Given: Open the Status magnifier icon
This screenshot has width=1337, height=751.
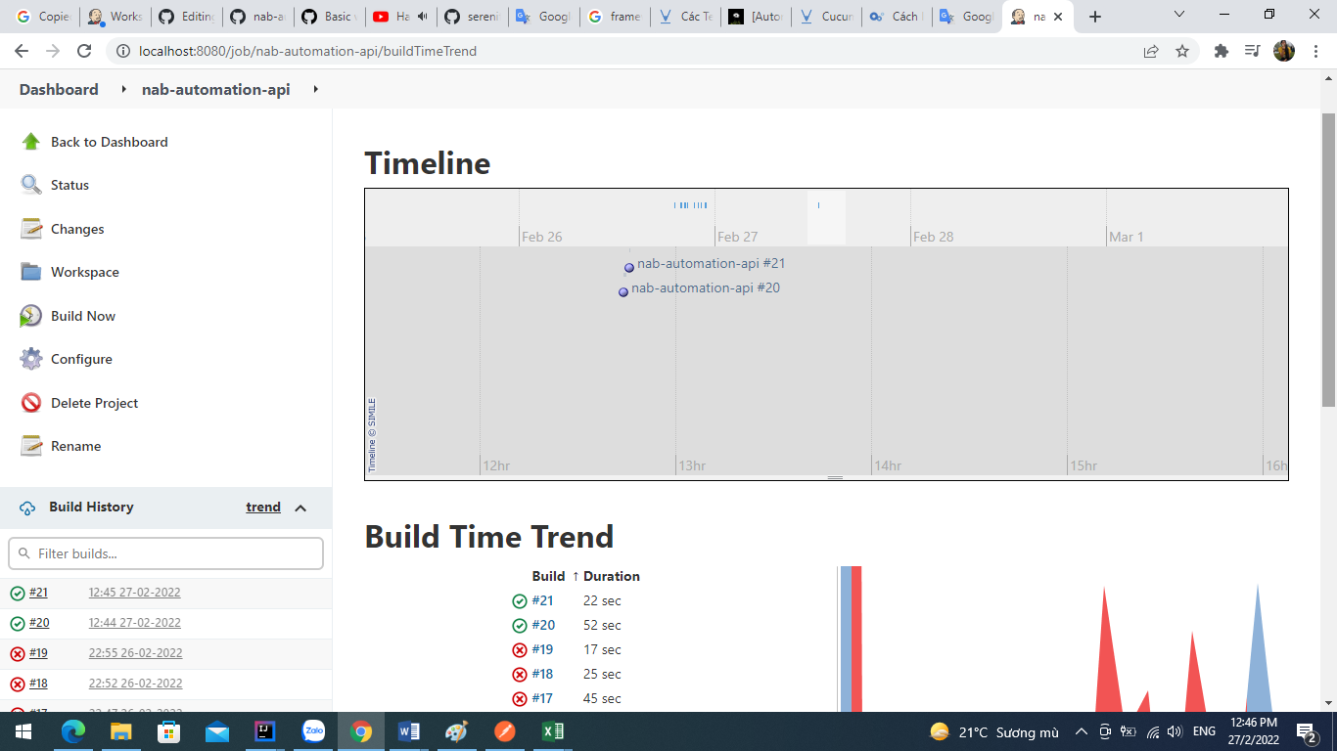Looking at the screenshot, I should coord(31,185).
